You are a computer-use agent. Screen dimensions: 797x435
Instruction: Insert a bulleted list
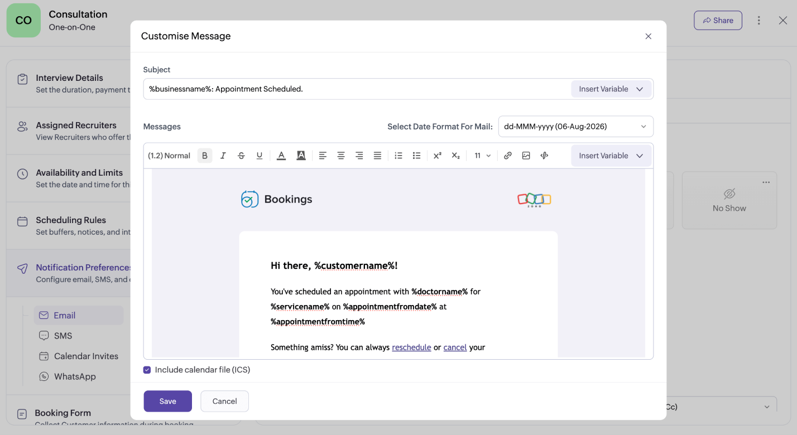click(416, 156)
